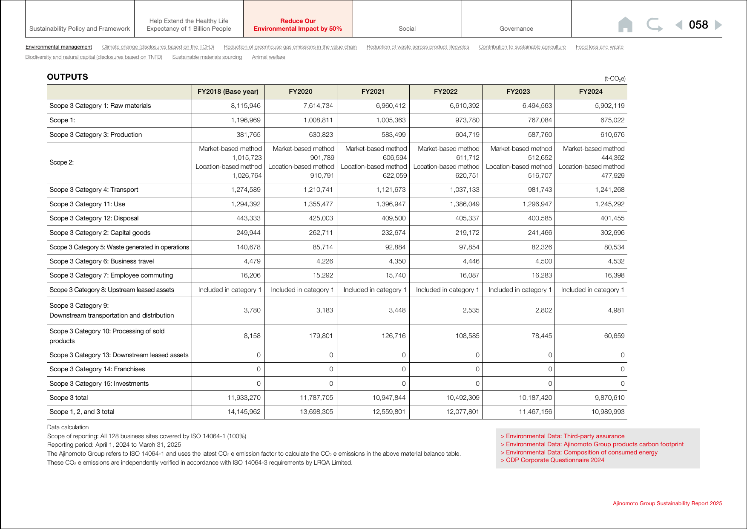Click the return/back arrow icon
This screenshot has width=747, height=529.
tap(655, 25)
